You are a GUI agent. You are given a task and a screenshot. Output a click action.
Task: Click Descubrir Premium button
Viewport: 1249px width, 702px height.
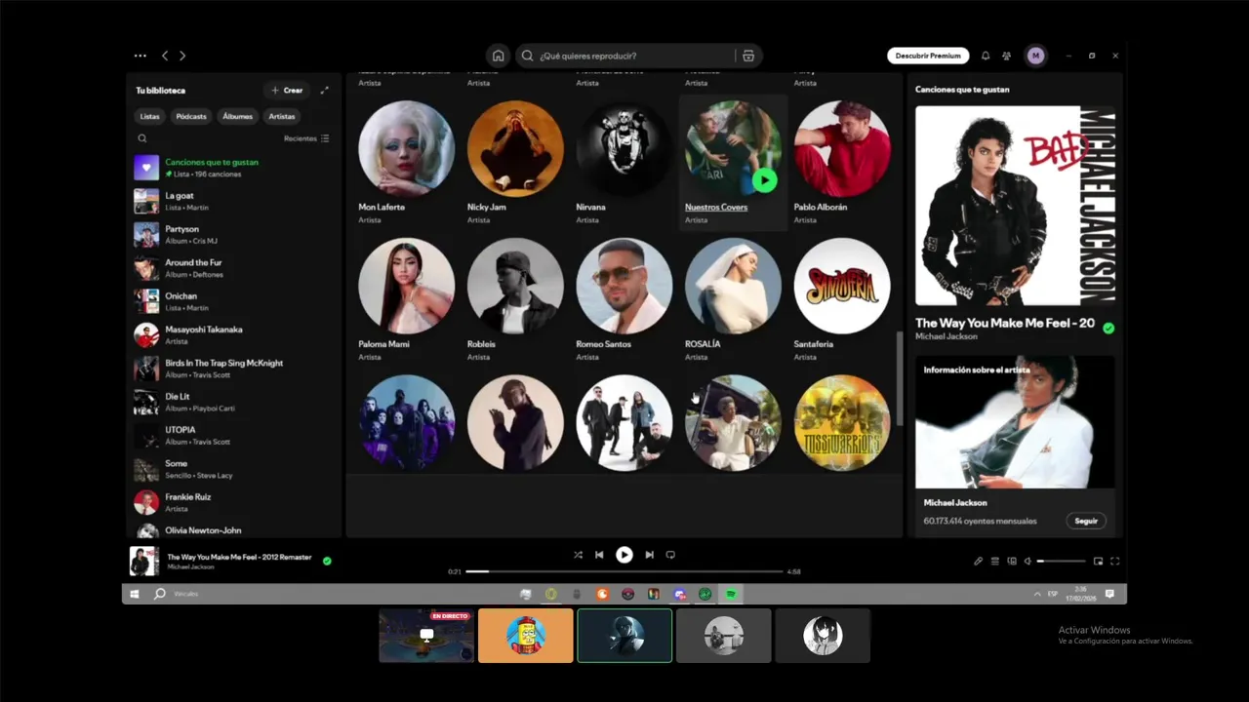click(928, 56)
